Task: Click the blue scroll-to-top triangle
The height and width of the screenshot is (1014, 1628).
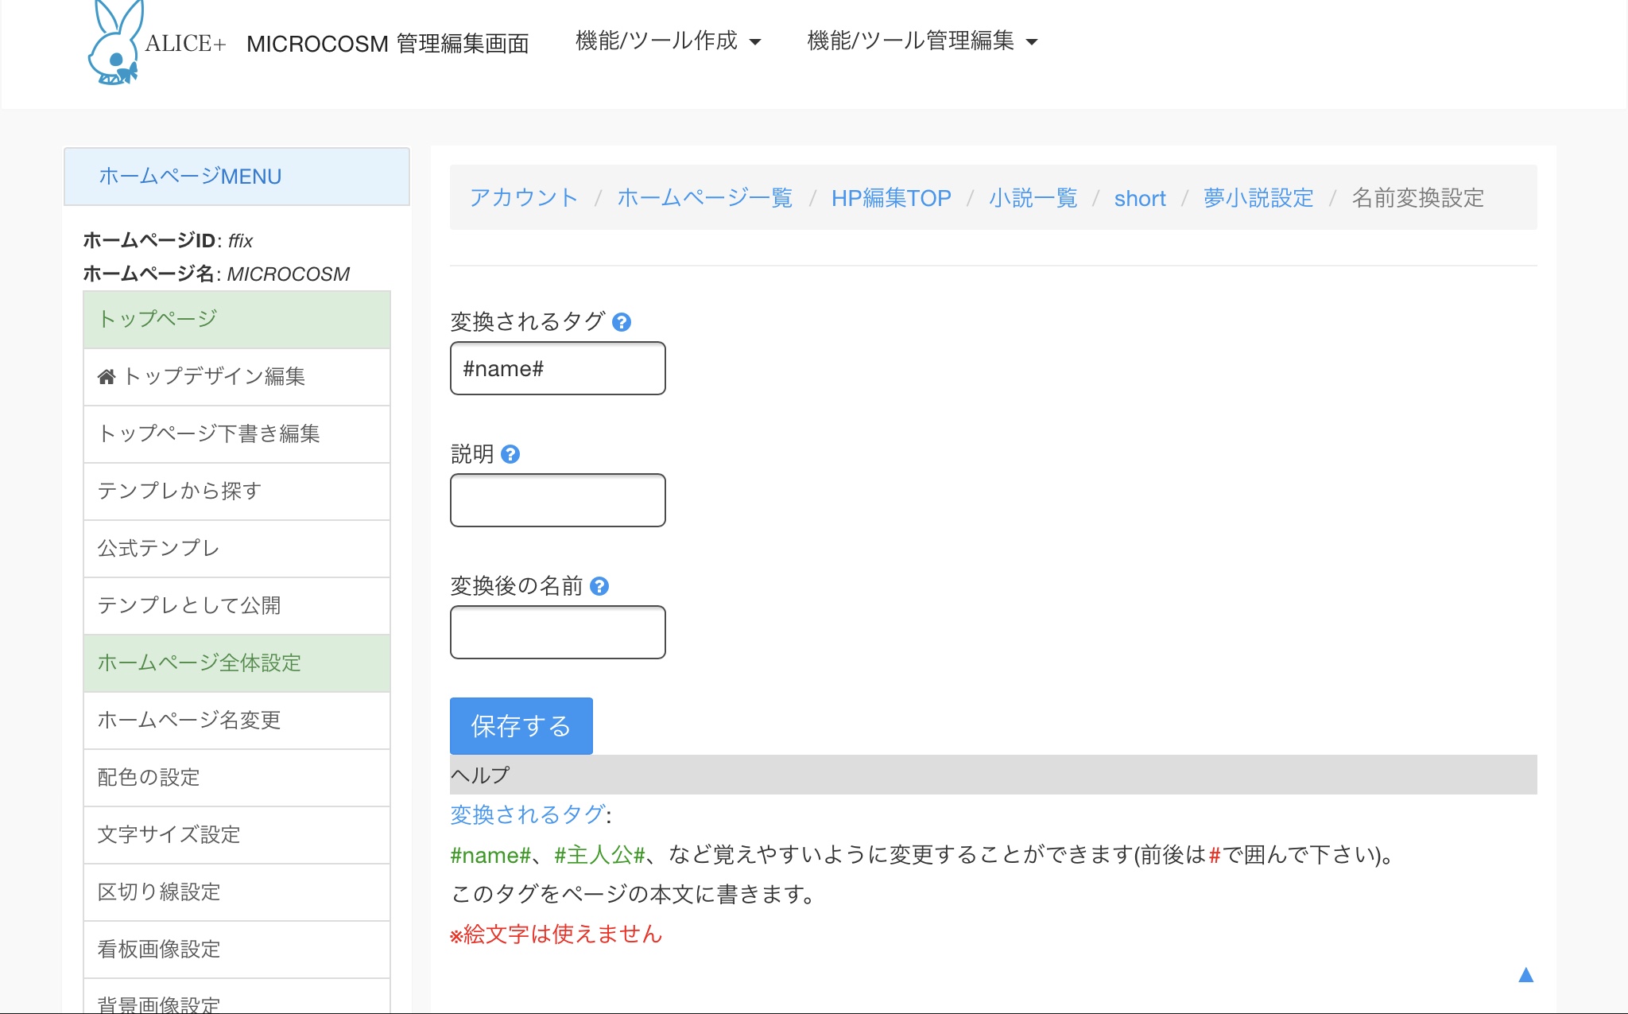Action: click(x=1525, y=975)
